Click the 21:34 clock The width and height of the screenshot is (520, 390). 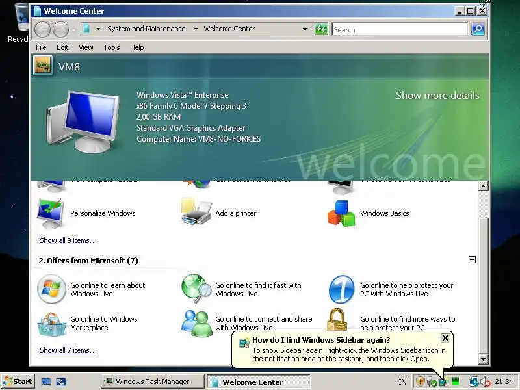[x=503, y=382]
